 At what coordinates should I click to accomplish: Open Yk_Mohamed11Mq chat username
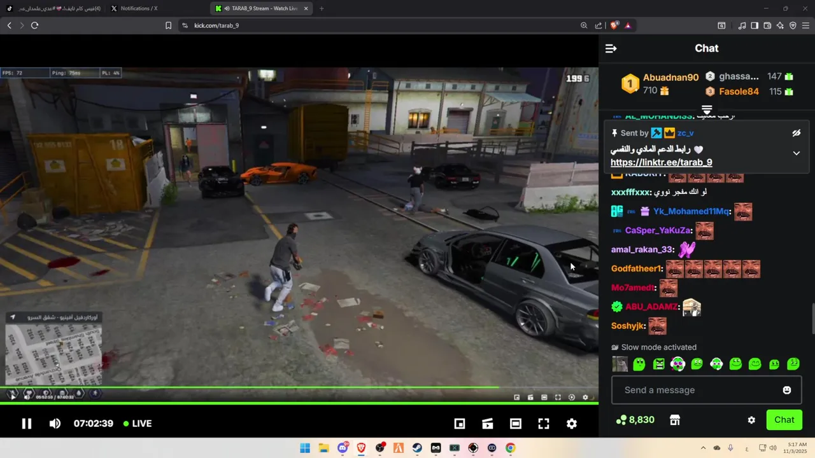pos(691,211)
